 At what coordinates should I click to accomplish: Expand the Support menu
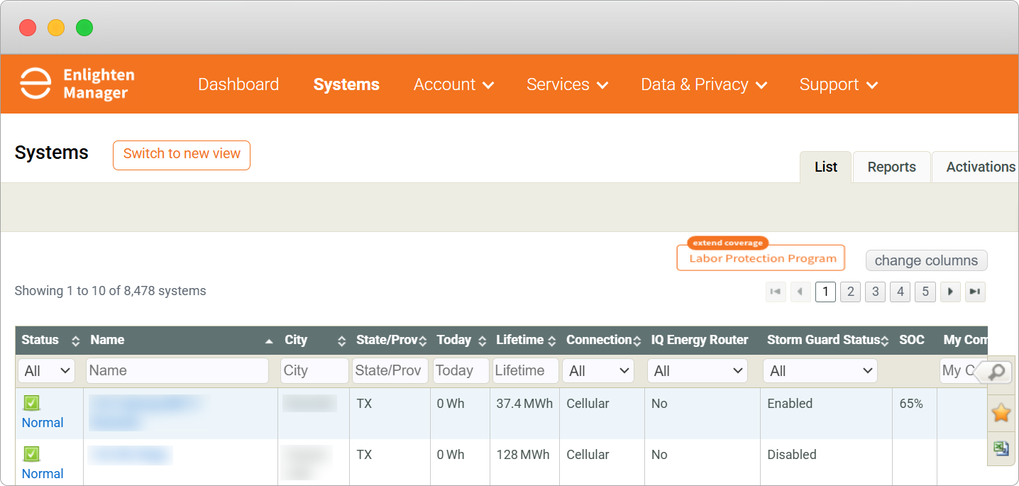839,84
